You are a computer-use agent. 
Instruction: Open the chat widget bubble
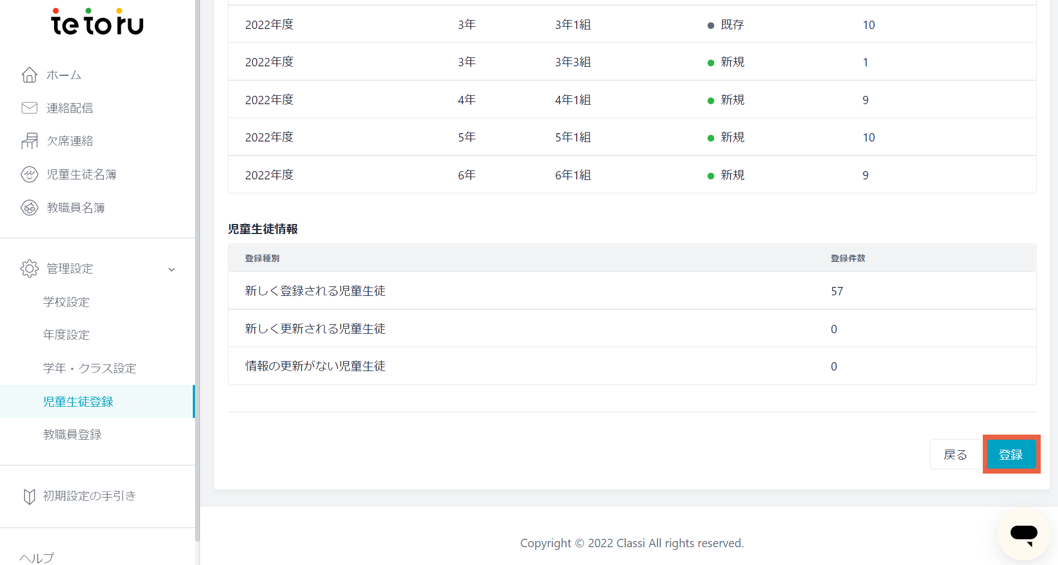1024,534
